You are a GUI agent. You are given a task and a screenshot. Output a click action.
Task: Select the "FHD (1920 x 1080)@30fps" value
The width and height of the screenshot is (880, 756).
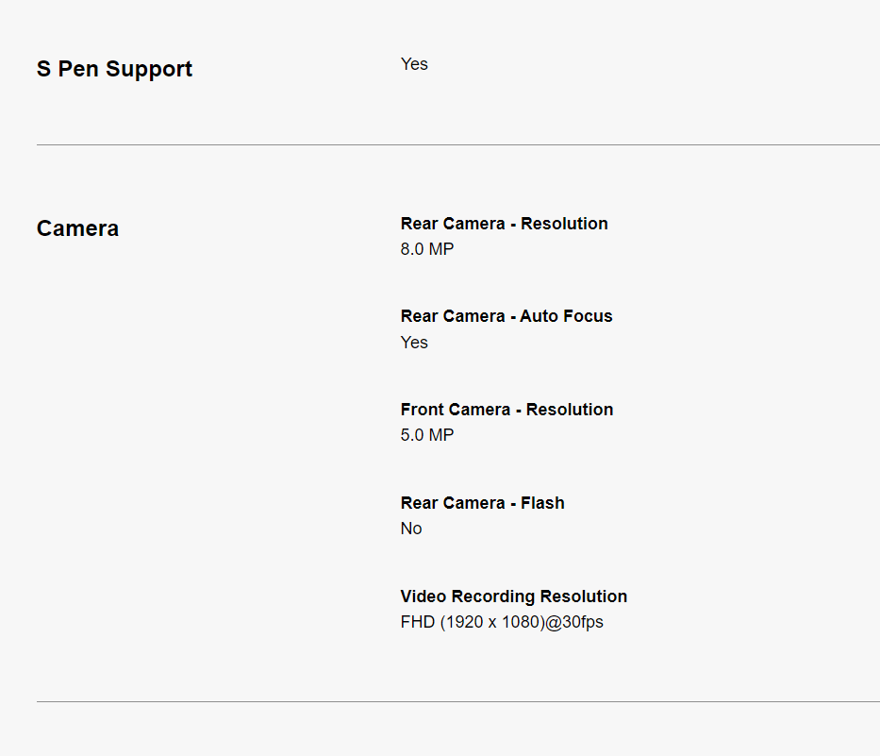click(x=501, y=622)
